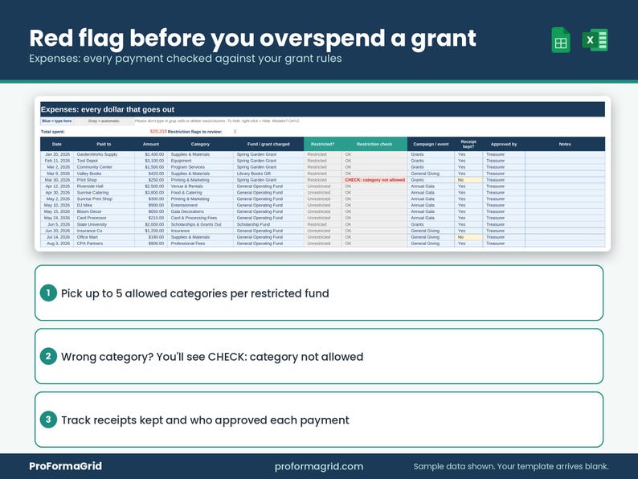
Task: Click the $2,000.00 amount cell
Action: pyautogui.click(x=151, y=224)
